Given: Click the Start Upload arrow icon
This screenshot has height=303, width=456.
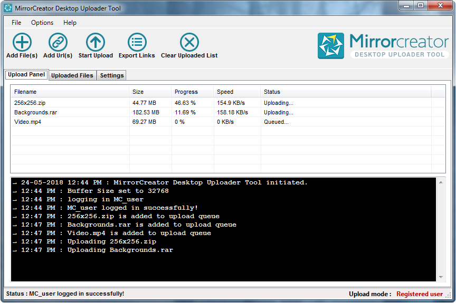Looking at the screenshot, I should pos(96,42).
